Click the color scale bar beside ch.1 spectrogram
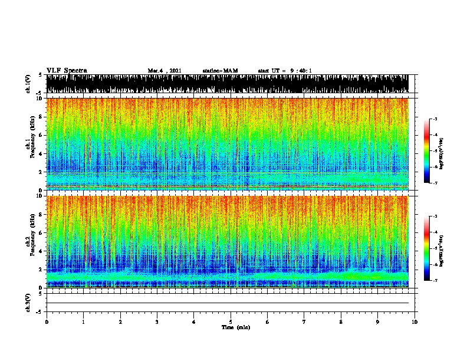Screen dimensions: 467x361 click(426, 151)
